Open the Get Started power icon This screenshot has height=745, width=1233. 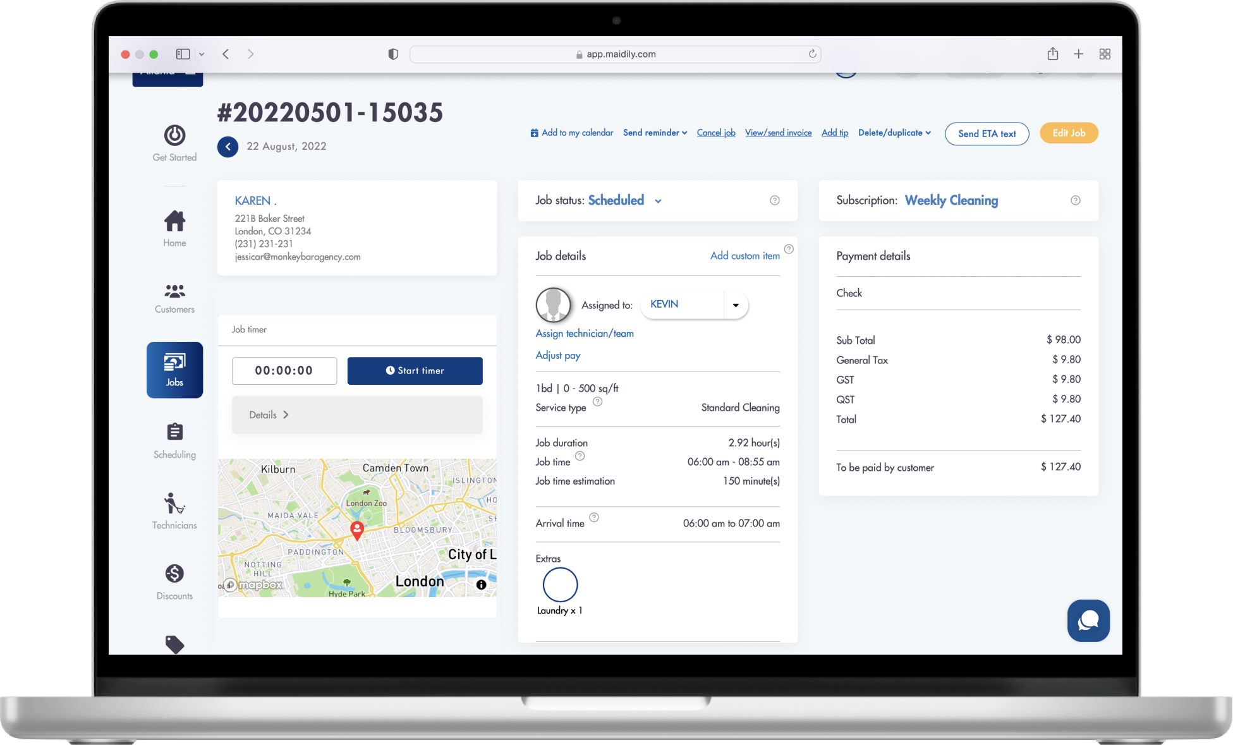pyautogui.click(x=174, y=135)
